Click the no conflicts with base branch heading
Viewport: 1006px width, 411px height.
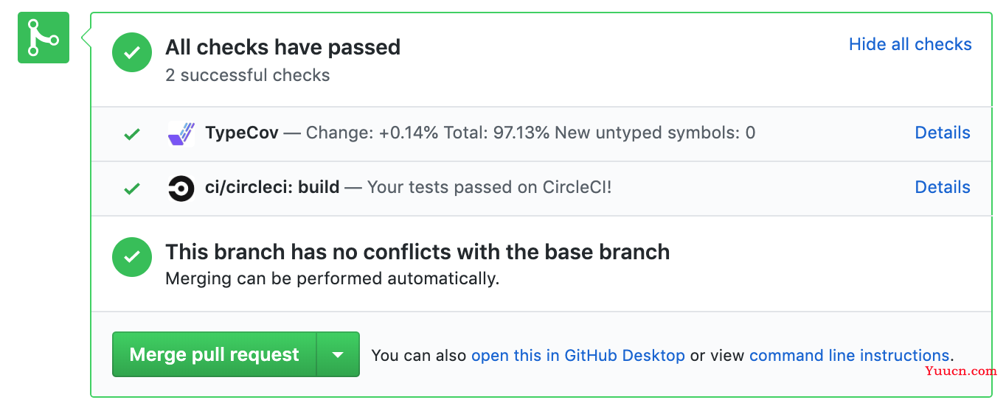417,252
